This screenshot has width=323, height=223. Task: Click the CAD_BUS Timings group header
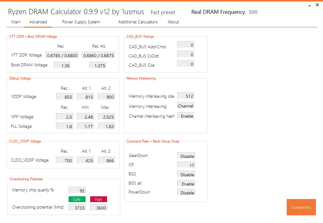(x=140, y=37)
